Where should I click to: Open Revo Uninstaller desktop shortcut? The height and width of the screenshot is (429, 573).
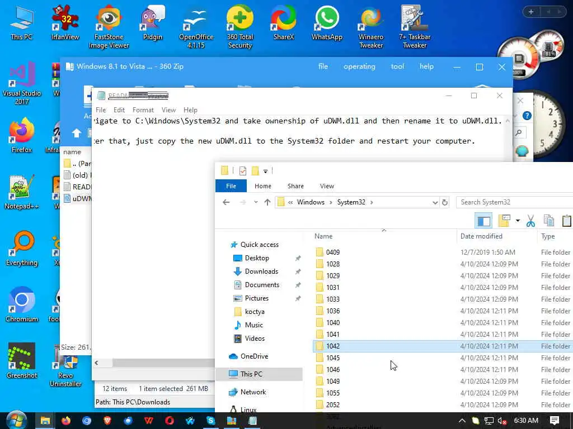[x=65, y=365]
